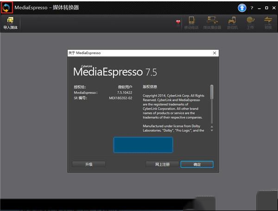Image resolution: width=278 pixels, height=211 pixels.
Task: Maximize the MediaEspresso main window
Action: [266, 8]
